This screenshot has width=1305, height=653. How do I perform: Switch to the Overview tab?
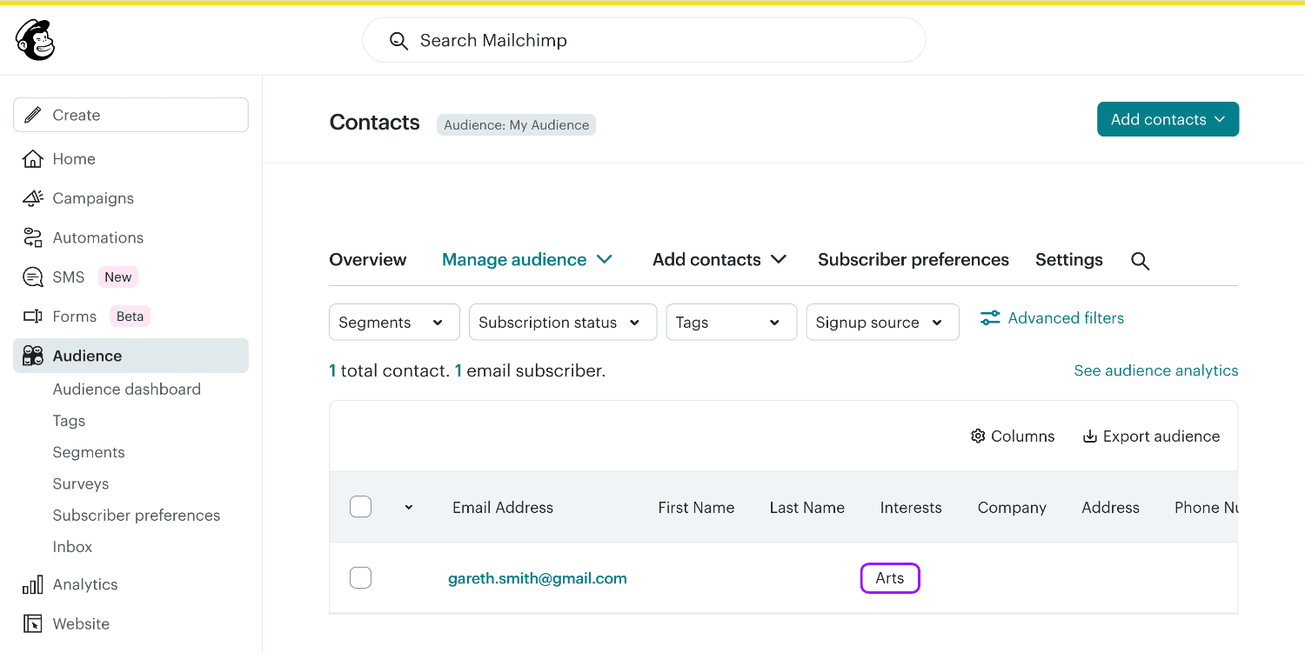click(x=368, y=260)
